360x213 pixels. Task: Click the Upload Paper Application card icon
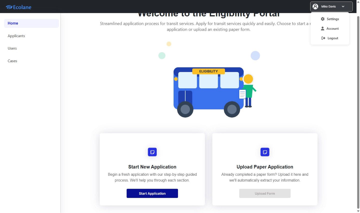point(265,152)
